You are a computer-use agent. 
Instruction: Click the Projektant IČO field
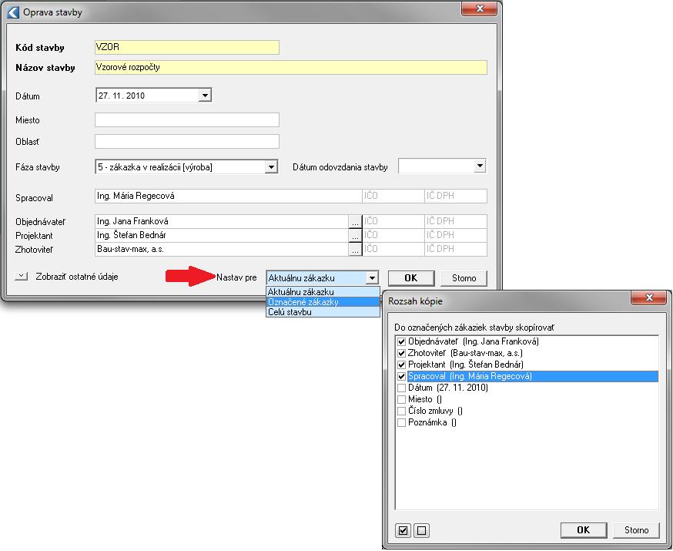pos(393,235)
